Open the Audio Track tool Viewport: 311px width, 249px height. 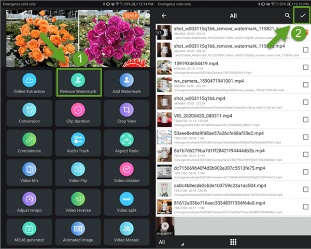78,143
